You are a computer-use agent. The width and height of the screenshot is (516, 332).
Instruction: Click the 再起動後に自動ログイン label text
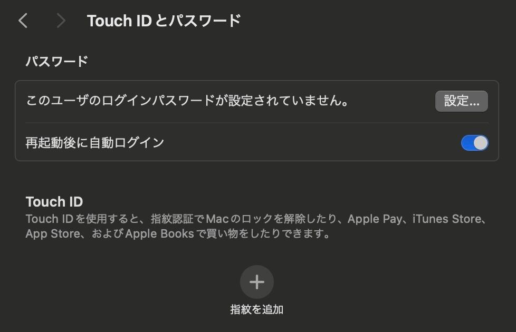95,143
